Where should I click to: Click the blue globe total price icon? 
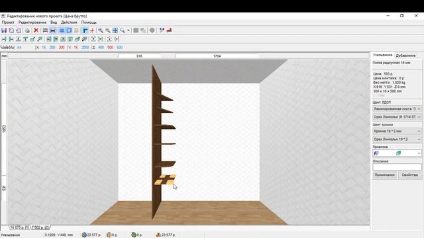84,235
